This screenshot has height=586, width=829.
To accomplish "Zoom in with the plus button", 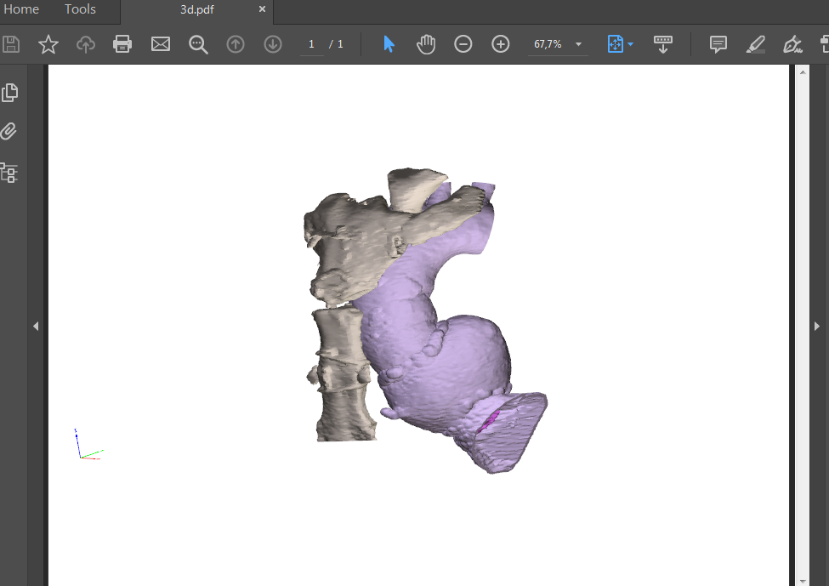I will click(x=501, y=44).
